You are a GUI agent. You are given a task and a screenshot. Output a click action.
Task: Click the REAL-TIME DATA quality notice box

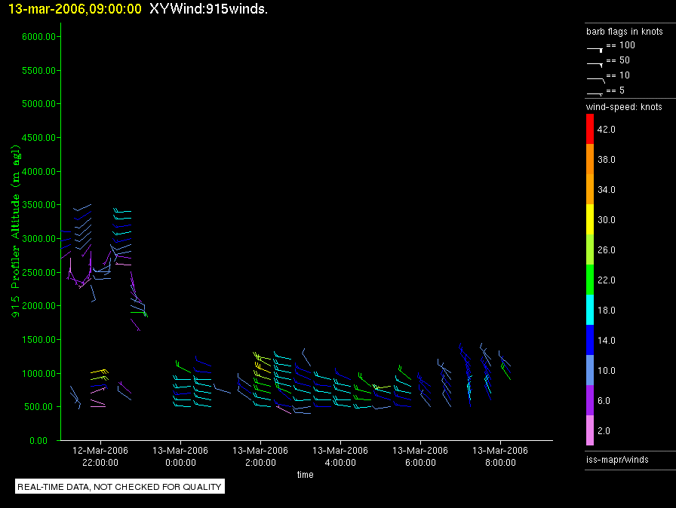[x=119, y=487]
